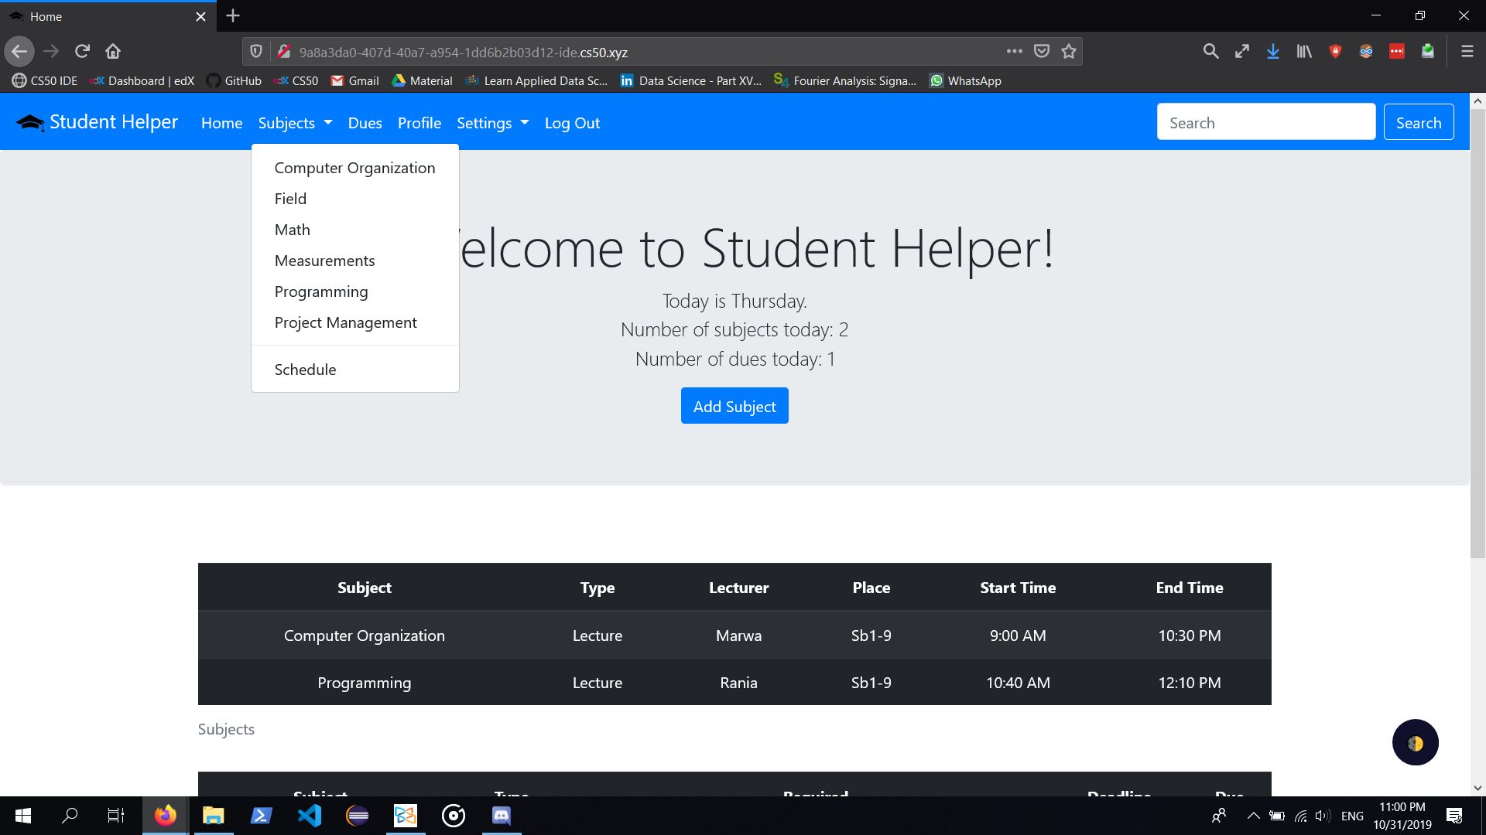Select Measurements from Subjects menu

(x=354, y=261)
